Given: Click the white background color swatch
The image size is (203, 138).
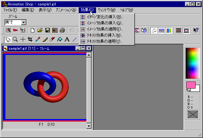Looking at the screenshot, I should [197, 89].
